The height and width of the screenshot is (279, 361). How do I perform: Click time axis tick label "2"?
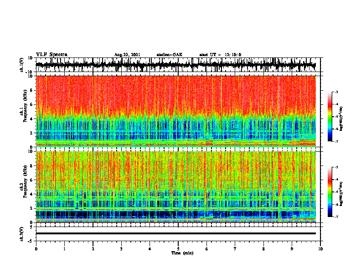click(x=93, y=249)
